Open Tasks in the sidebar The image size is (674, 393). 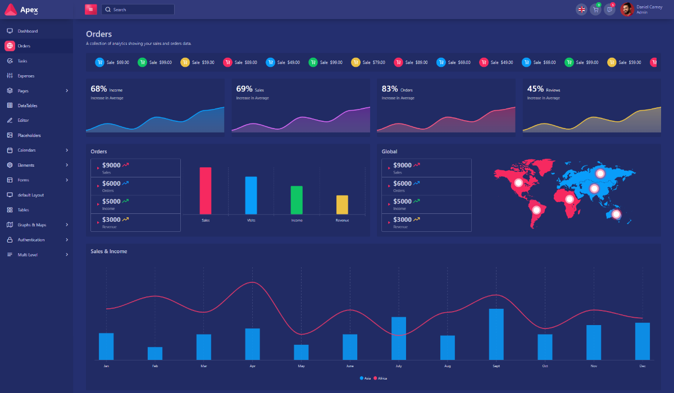pyautogui.click(x=37, y=61)
